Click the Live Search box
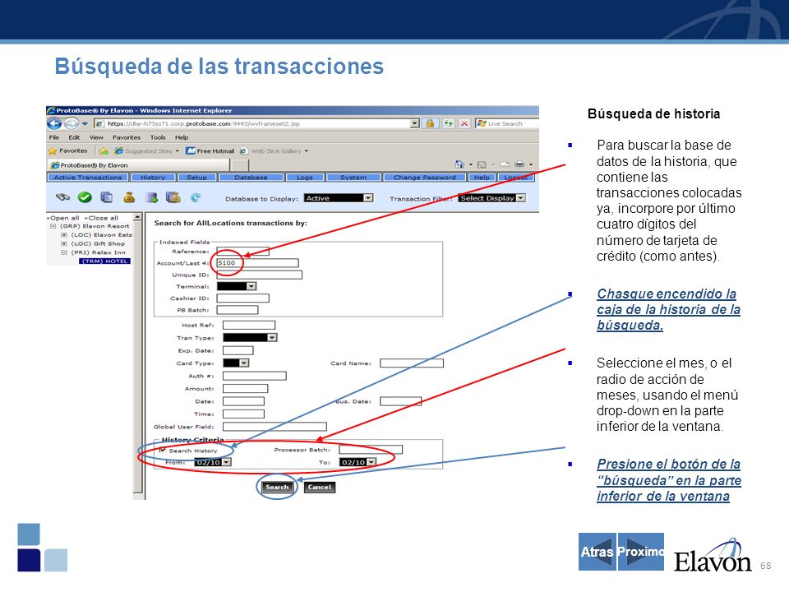This screenshot has width=789, height=592. [x=507, y=123]
